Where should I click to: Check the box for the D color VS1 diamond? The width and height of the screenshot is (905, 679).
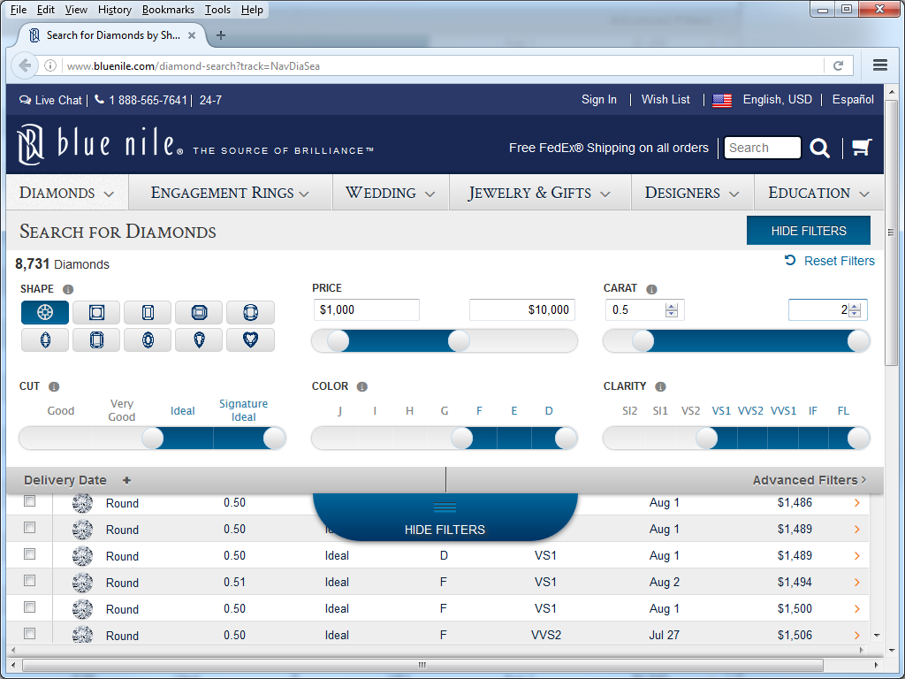click(29, 554)
